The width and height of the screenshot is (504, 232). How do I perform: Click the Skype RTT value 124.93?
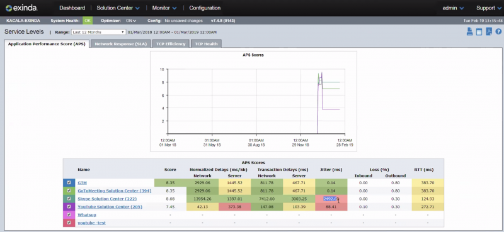[x=427, y=199]
